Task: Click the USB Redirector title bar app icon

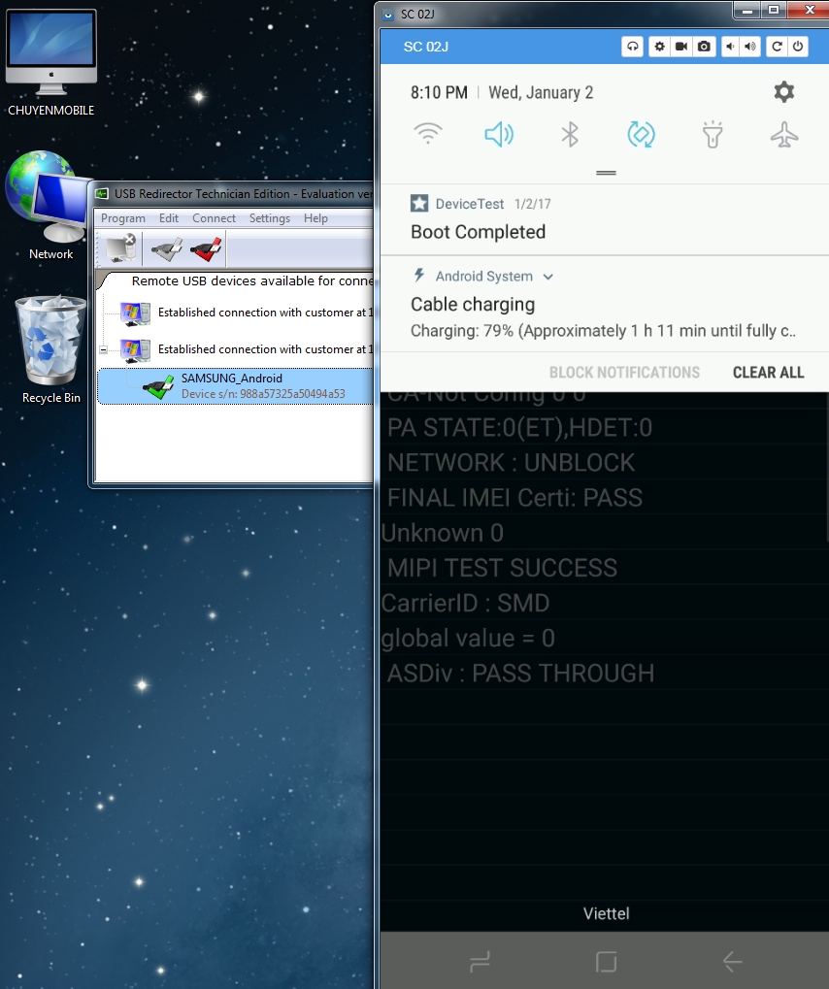Action: tap(102, 194)
